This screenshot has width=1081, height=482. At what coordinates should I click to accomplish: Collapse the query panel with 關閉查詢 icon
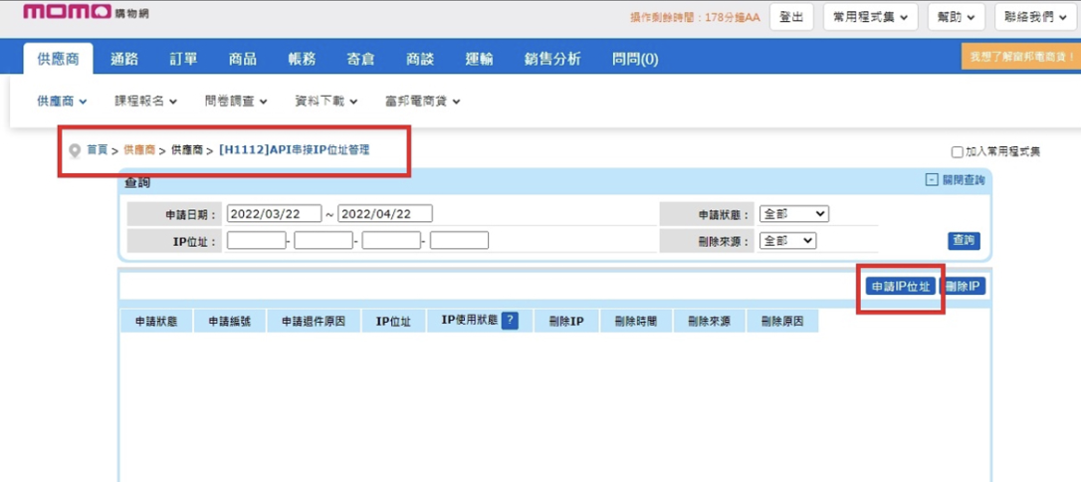point(932,180)
